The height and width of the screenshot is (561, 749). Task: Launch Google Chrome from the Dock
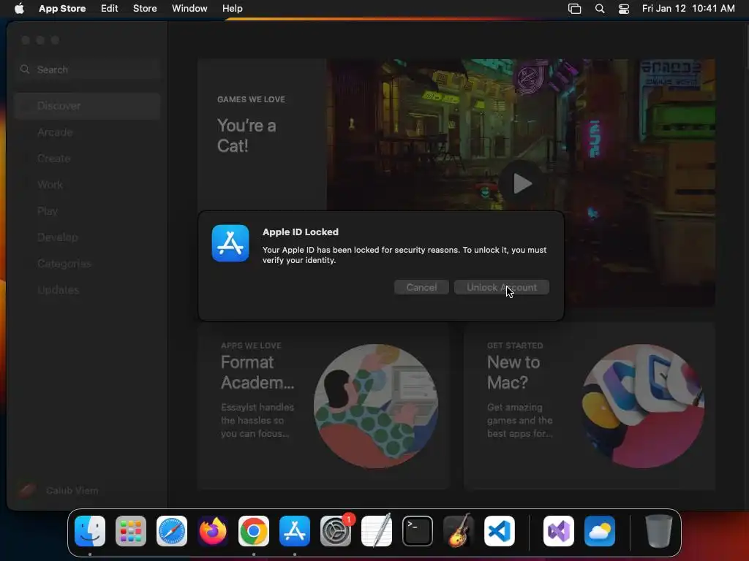click(254, 531)
